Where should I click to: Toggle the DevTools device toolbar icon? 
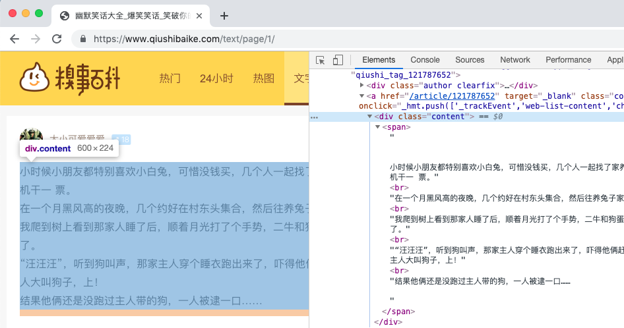point(338,60)
